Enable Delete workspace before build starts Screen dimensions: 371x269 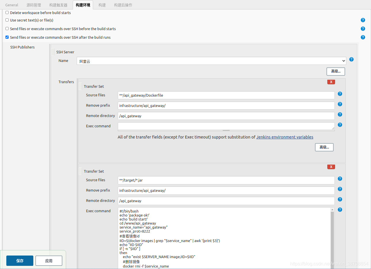(x=7, y=13)
